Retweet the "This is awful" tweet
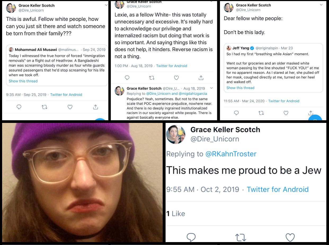Image resolution: width=329 pixels, height=245 pixels. point(45,107)
